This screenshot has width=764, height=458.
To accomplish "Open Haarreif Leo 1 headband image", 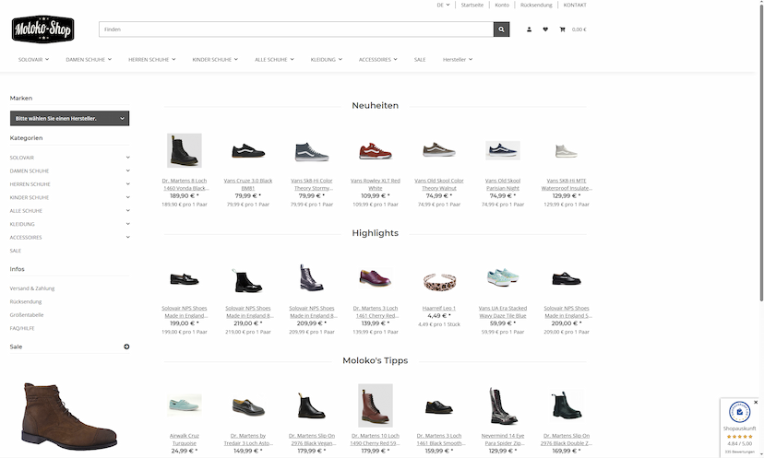I will [439, 281].
